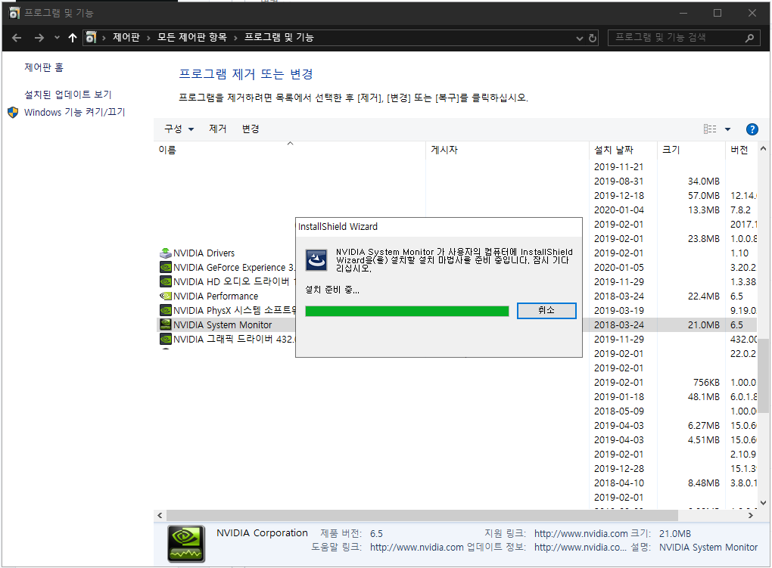The width and height of the screenshot is (772, 568).
Task: Click the 변경 toolbar button
Action: pos(251,129)
